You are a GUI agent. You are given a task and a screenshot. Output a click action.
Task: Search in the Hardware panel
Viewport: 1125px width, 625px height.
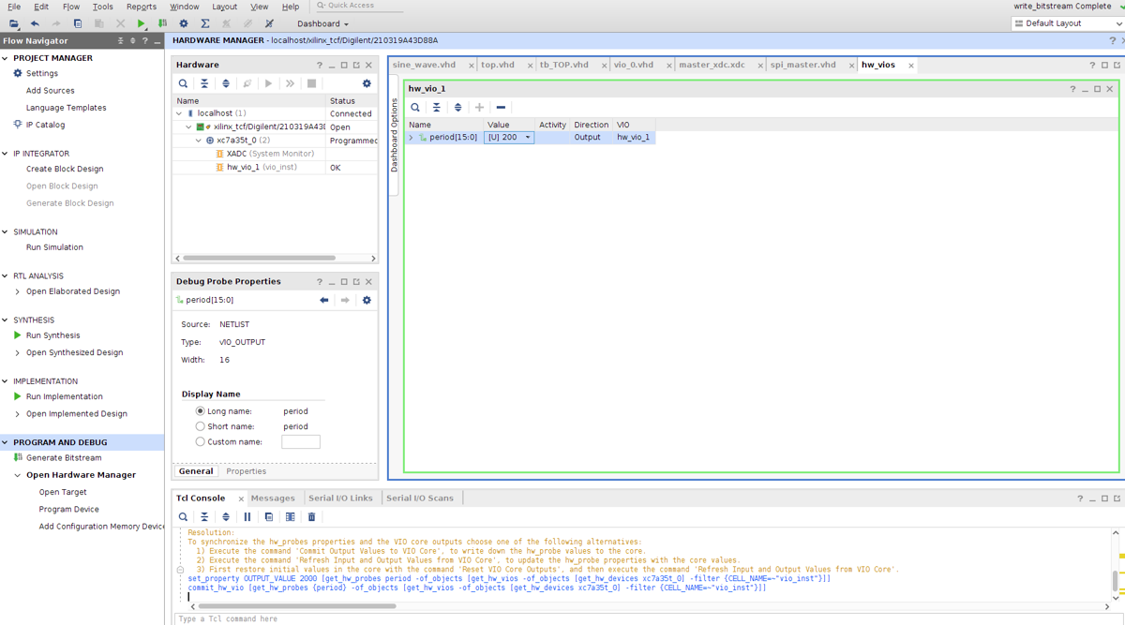tap(183, 83)
